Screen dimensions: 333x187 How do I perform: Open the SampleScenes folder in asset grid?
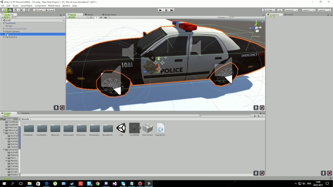(x=95, y=130)
